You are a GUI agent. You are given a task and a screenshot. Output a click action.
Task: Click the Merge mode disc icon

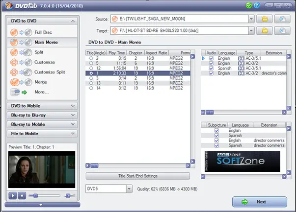(21, 82)
